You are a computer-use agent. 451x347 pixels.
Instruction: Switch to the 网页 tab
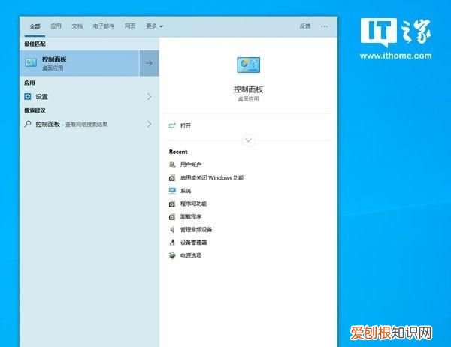pos(130,26)
